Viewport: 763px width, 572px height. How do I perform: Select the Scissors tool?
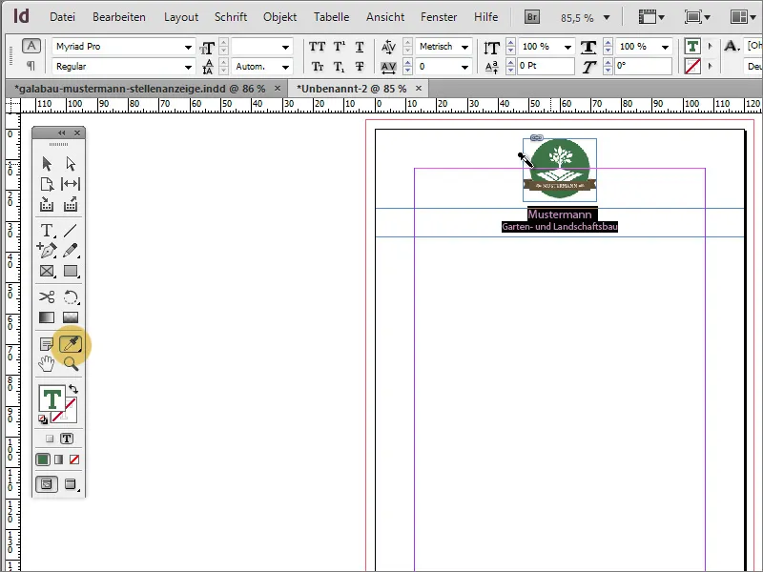click(46, 296)
